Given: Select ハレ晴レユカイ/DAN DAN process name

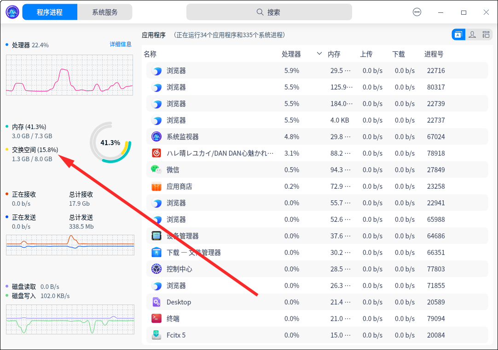Looking at the screenshot, I should [220, 153].
